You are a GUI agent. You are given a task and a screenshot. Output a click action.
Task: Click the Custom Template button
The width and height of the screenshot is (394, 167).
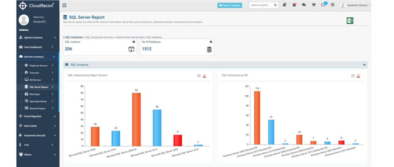click(x=230, y=5)
